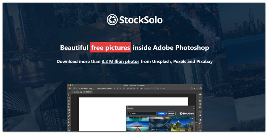Click the Photoshop Home icon

(70, 88)
